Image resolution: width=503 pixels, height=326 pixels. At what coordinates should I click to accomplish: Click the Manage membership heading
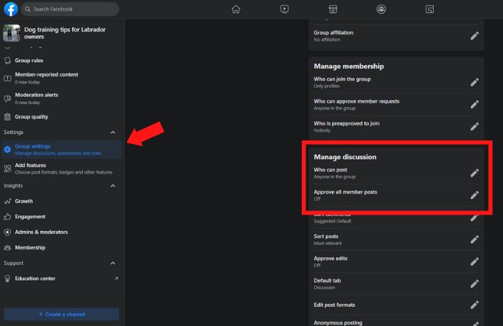coord(349,66)
